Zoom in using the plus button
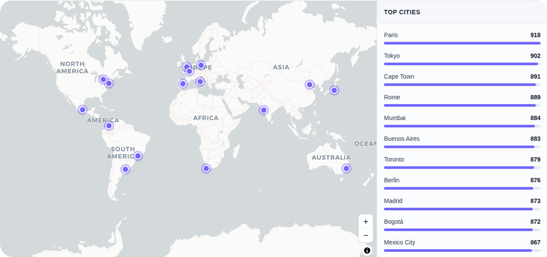The height and width of the screenshot is (257, 547). coord(366,222)
